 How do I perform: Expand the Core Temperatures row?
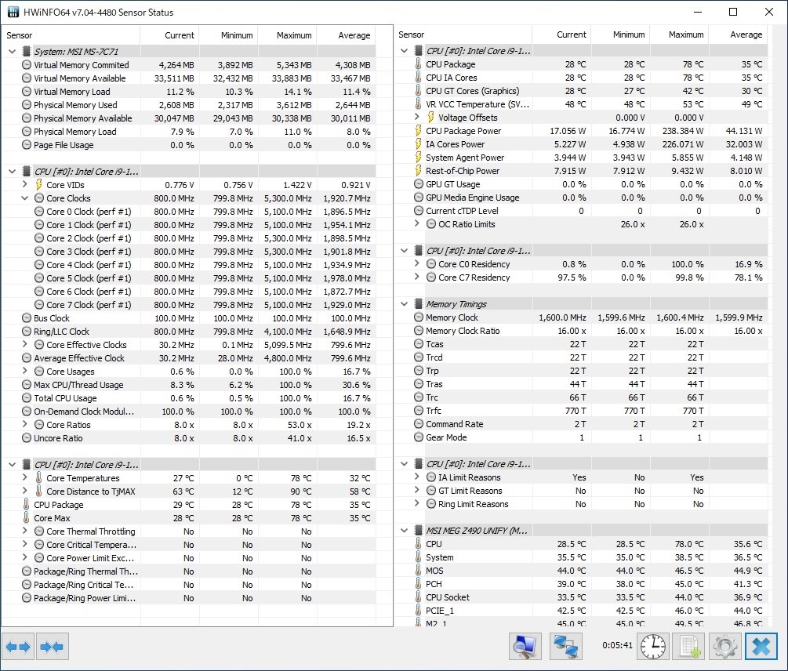click(24, 477)
